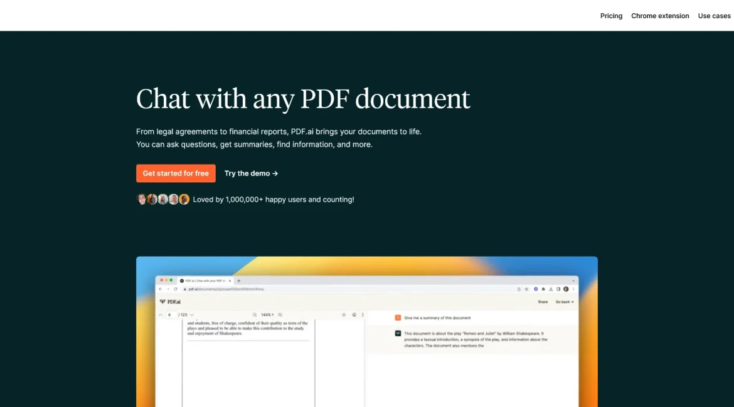Click the download icon in demo browser
Screen dimensions: 734x407
[x=551, y=289]
